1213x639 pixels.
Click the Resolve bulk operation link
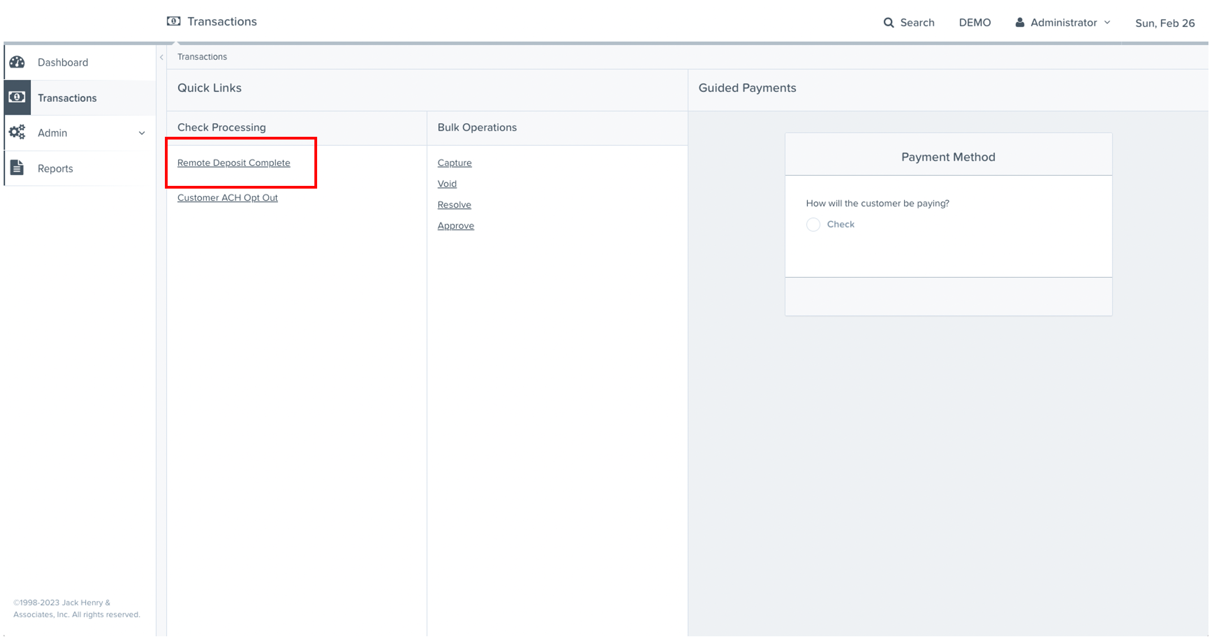tap(454, 205)
